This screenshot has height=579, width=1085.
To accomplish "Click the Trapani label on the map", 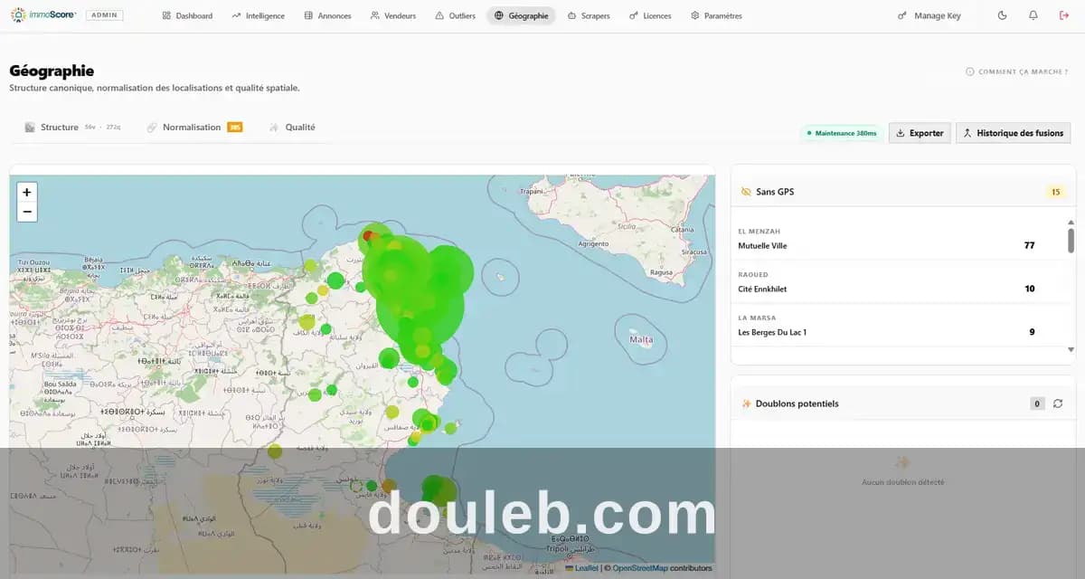I will [x=531, y=191].
